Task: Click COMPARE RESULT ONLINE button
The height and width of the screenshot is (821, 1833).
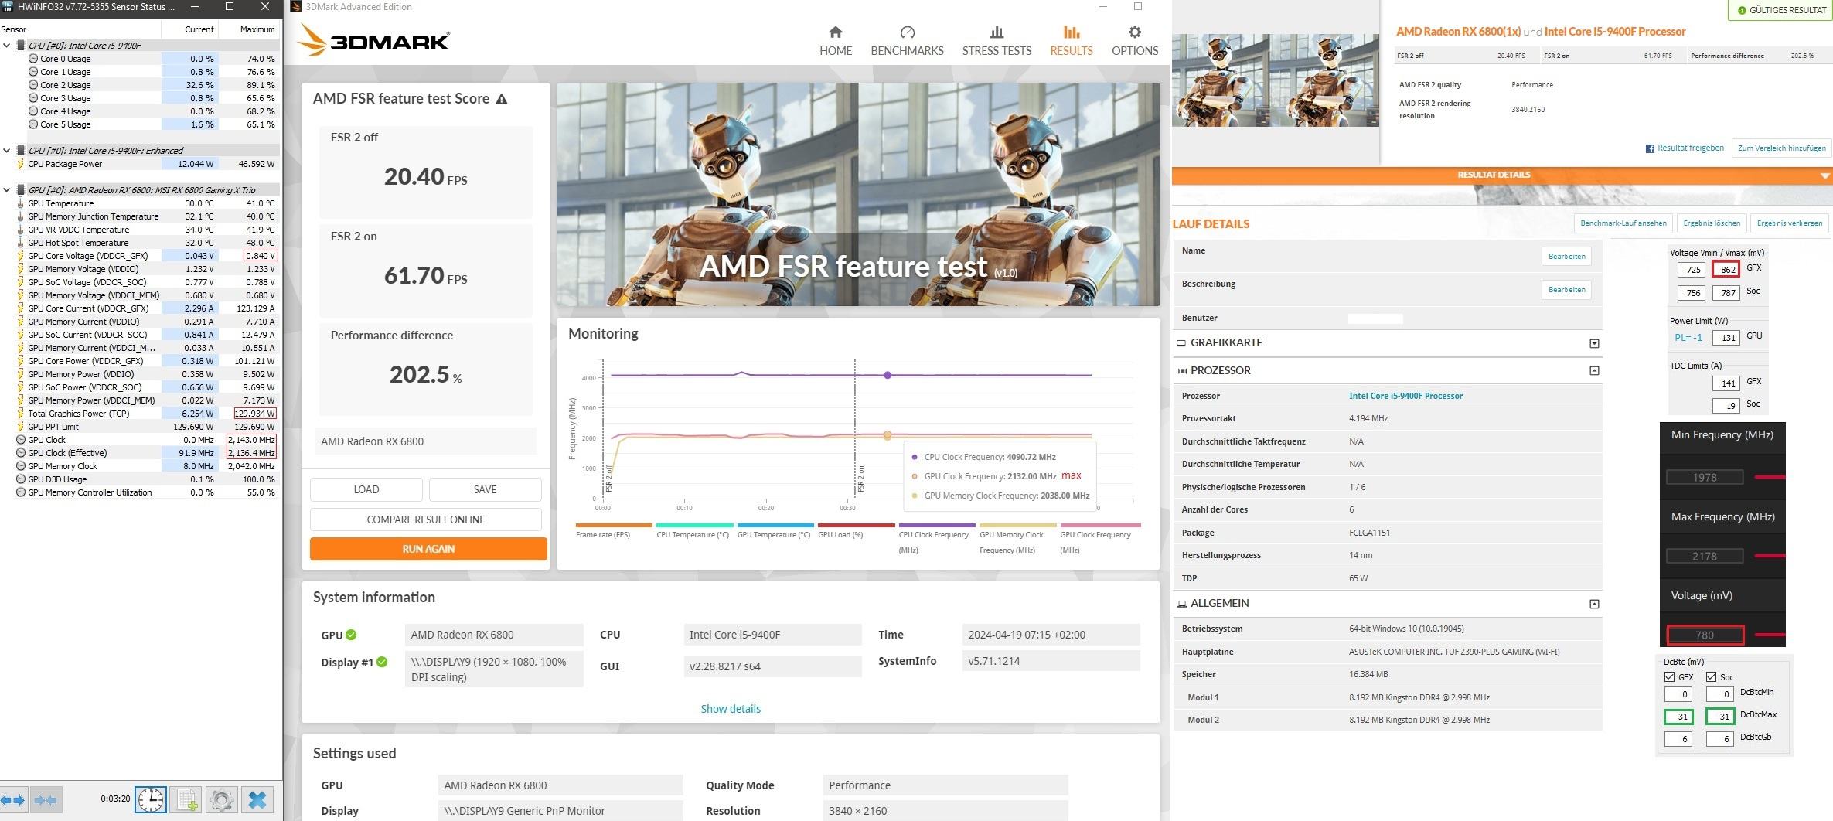Action: [426, 520]
